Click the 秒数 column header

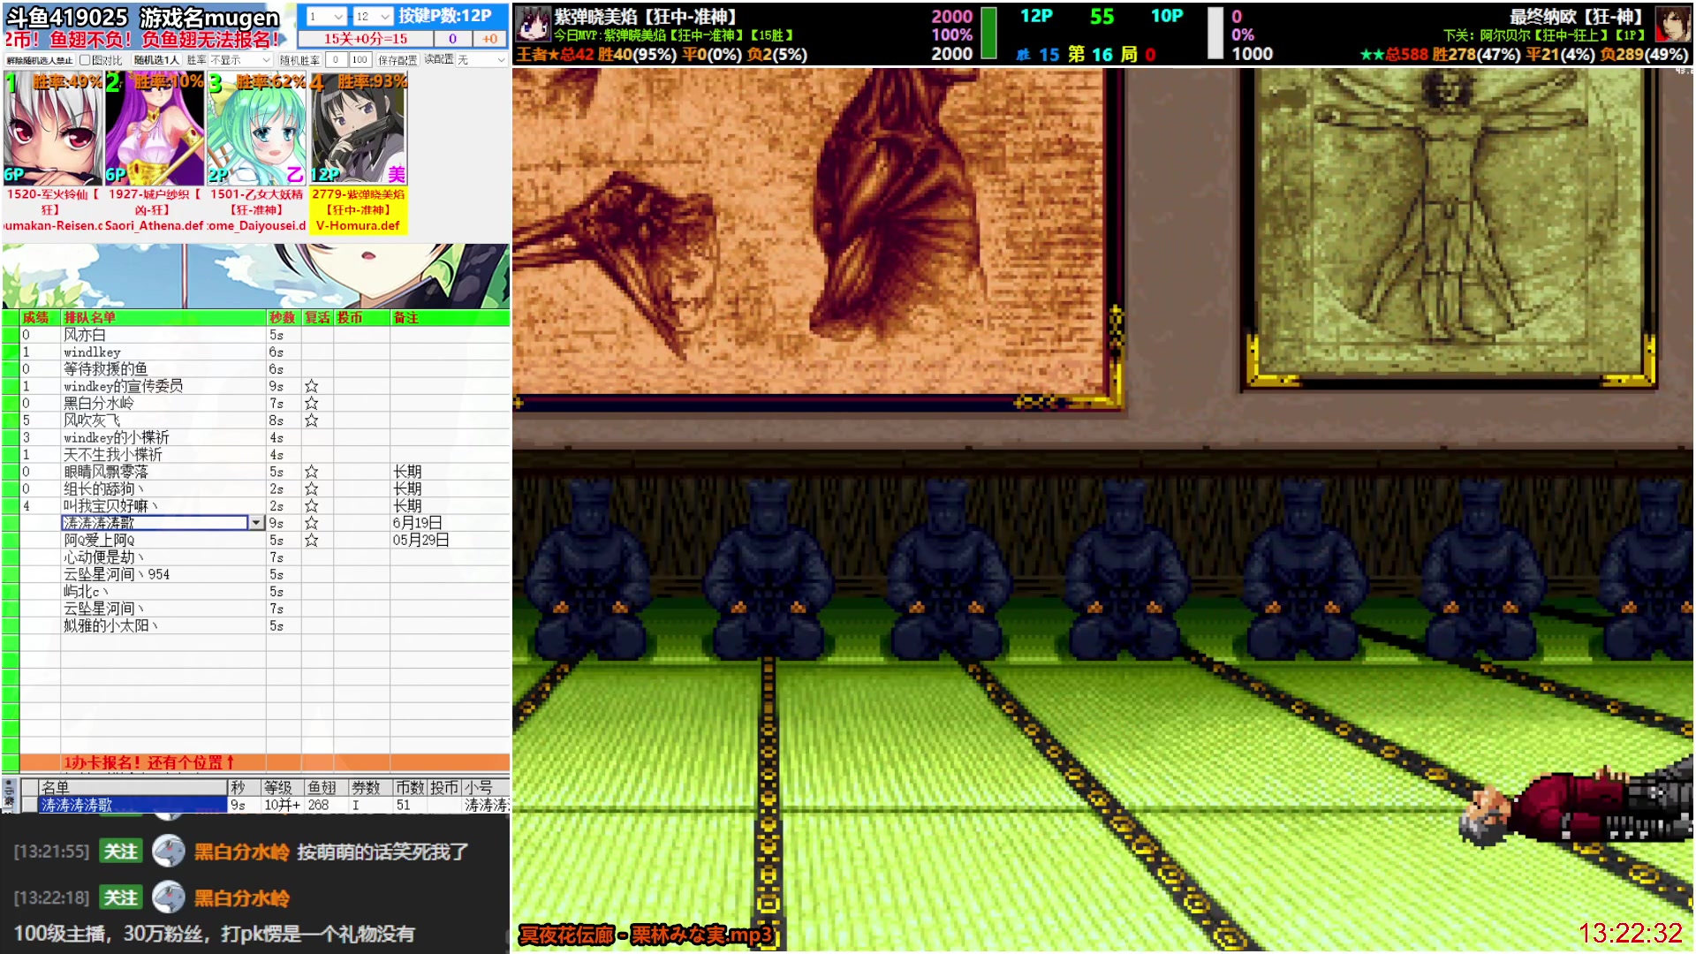tap(283, 318)
